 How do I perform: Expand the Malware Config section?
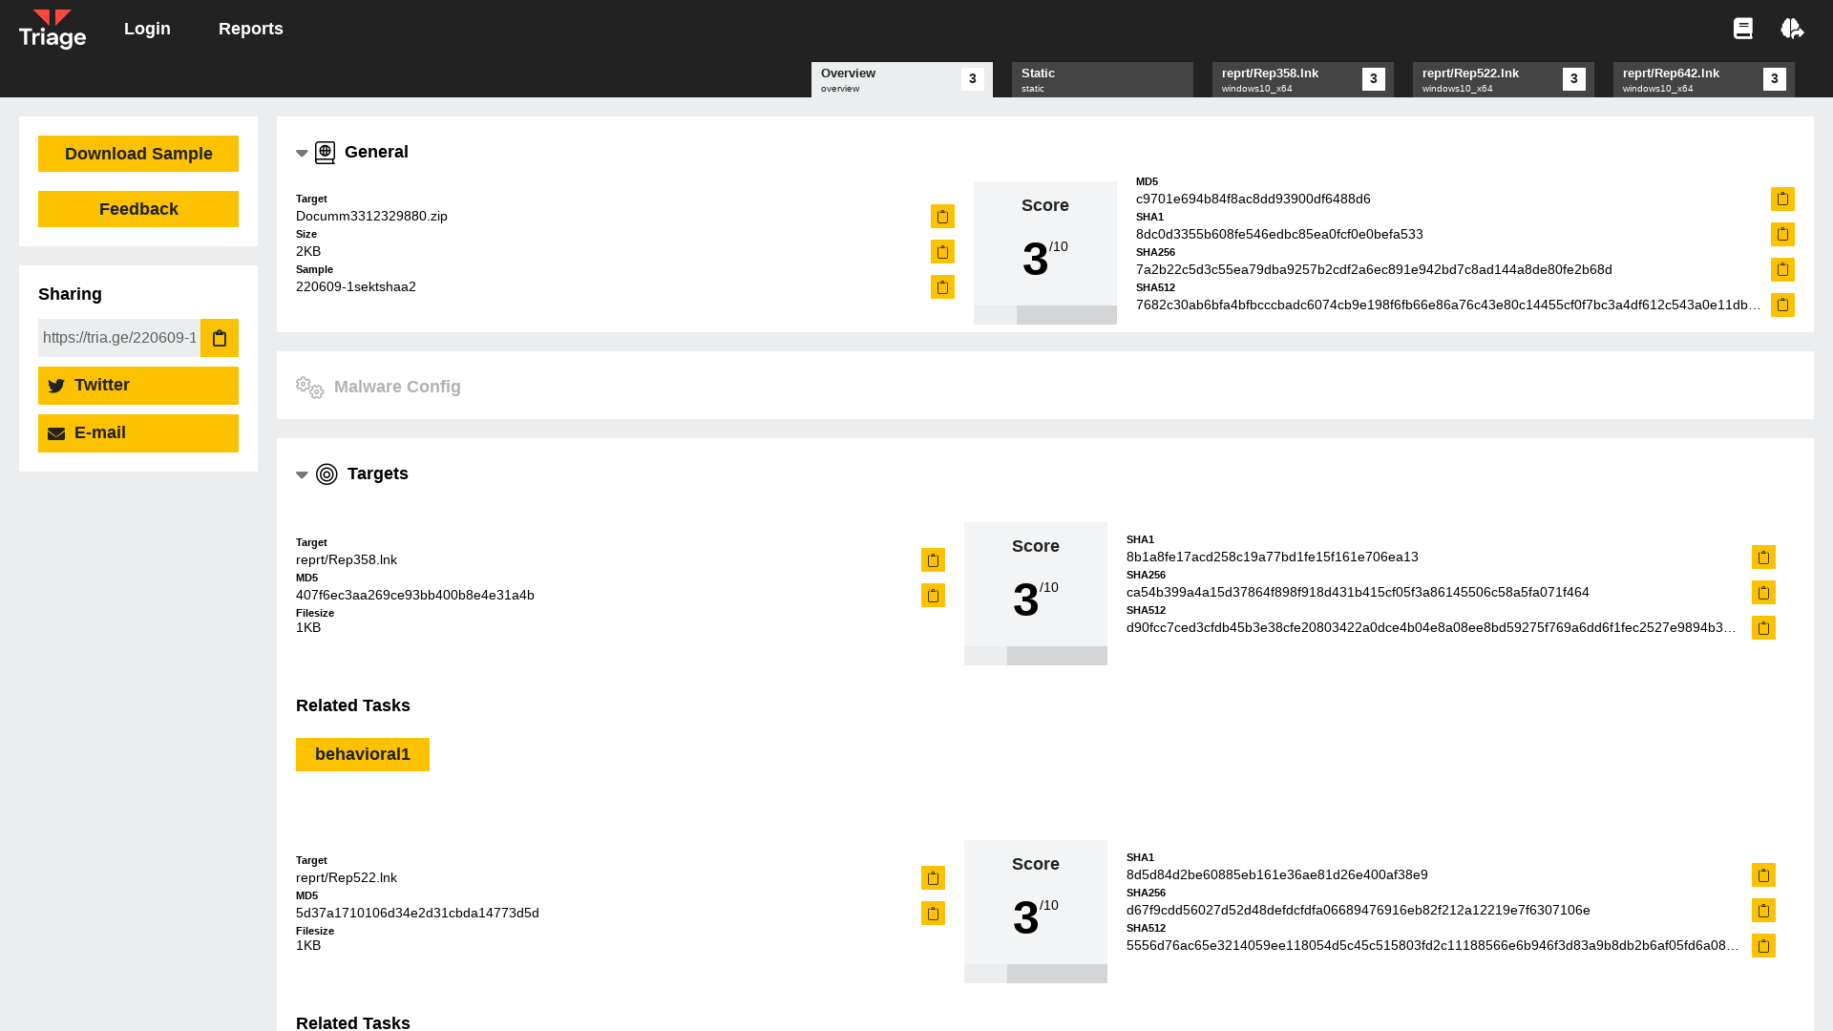pyautogui.click(x=397, y=387)
